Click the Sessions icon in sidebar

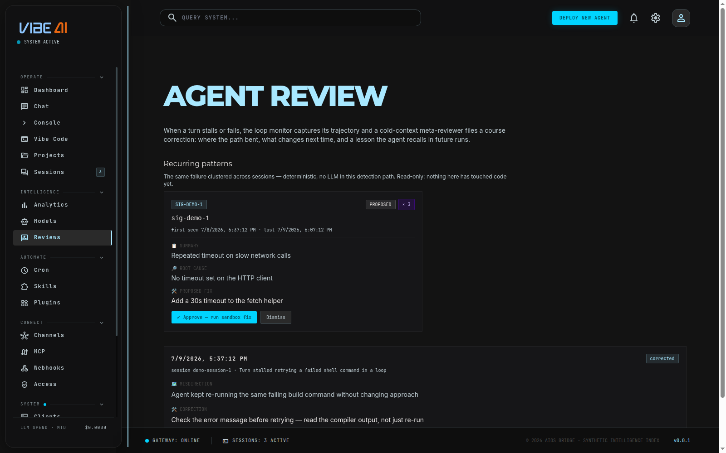click(x=25, y=172)
